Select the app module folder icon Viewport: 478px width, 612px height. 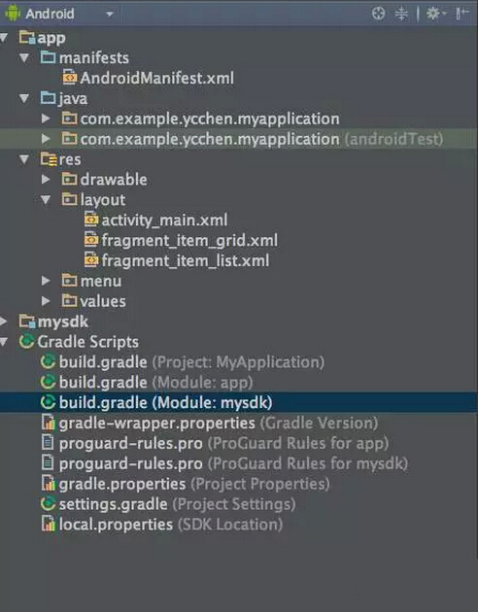click(27, 38)
